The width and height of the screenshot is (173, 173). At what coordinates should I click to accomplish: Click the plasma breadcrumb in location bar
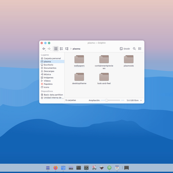click(x=77, y=49)
